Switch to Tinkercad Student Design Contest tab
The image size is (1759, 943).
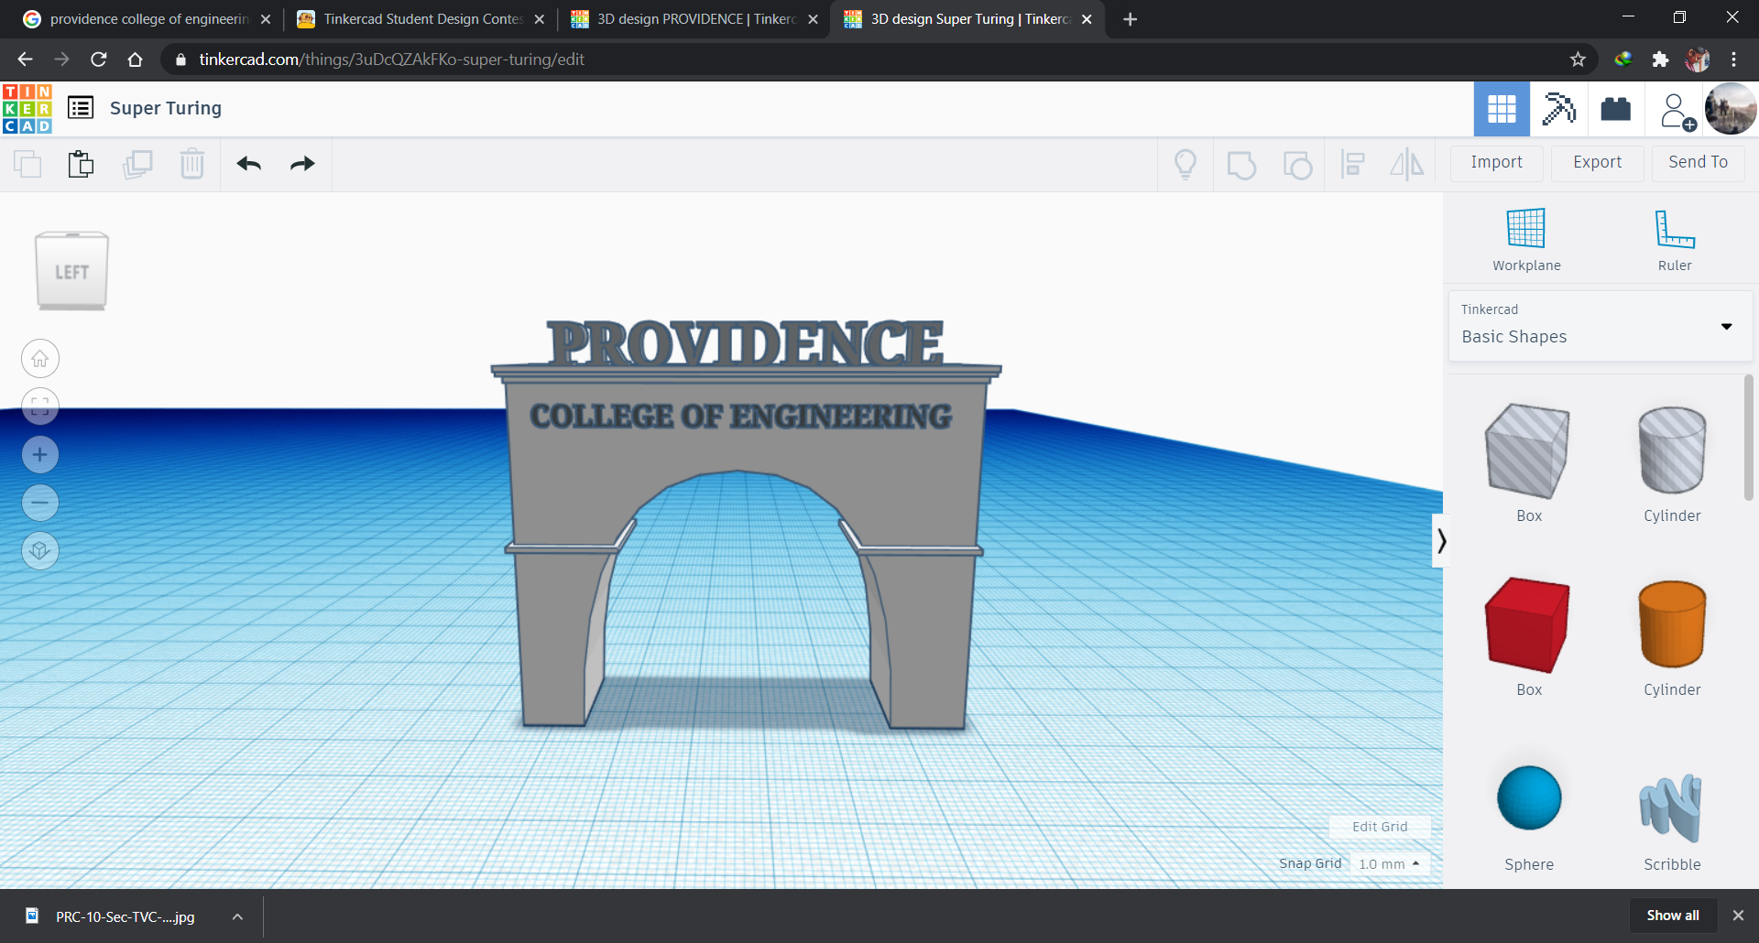click(x=421, y=19)
